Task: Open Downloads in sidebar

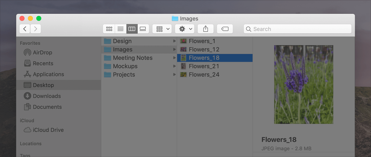Action: [x=59, y=96]
